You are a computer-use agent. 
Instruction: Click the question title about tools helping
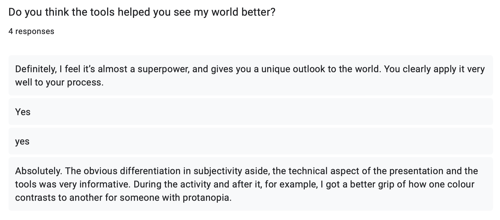pos(142,12)
